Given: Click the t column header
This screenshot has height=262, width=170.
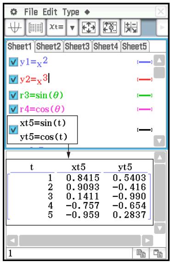Looking at the screenshot, I should (32, 167).
